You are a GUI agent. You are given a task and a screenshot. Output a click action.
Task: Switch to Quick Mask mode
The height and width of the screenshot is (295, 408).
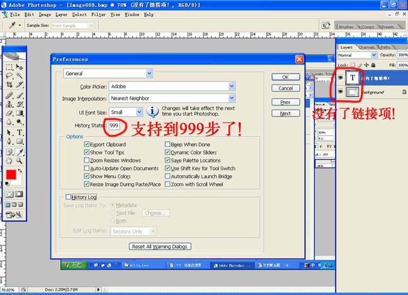coord(19,194)
